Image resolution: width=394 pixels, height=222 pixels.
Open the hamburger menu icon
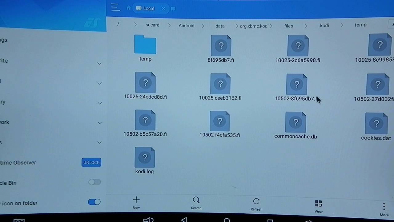point(115,7)
